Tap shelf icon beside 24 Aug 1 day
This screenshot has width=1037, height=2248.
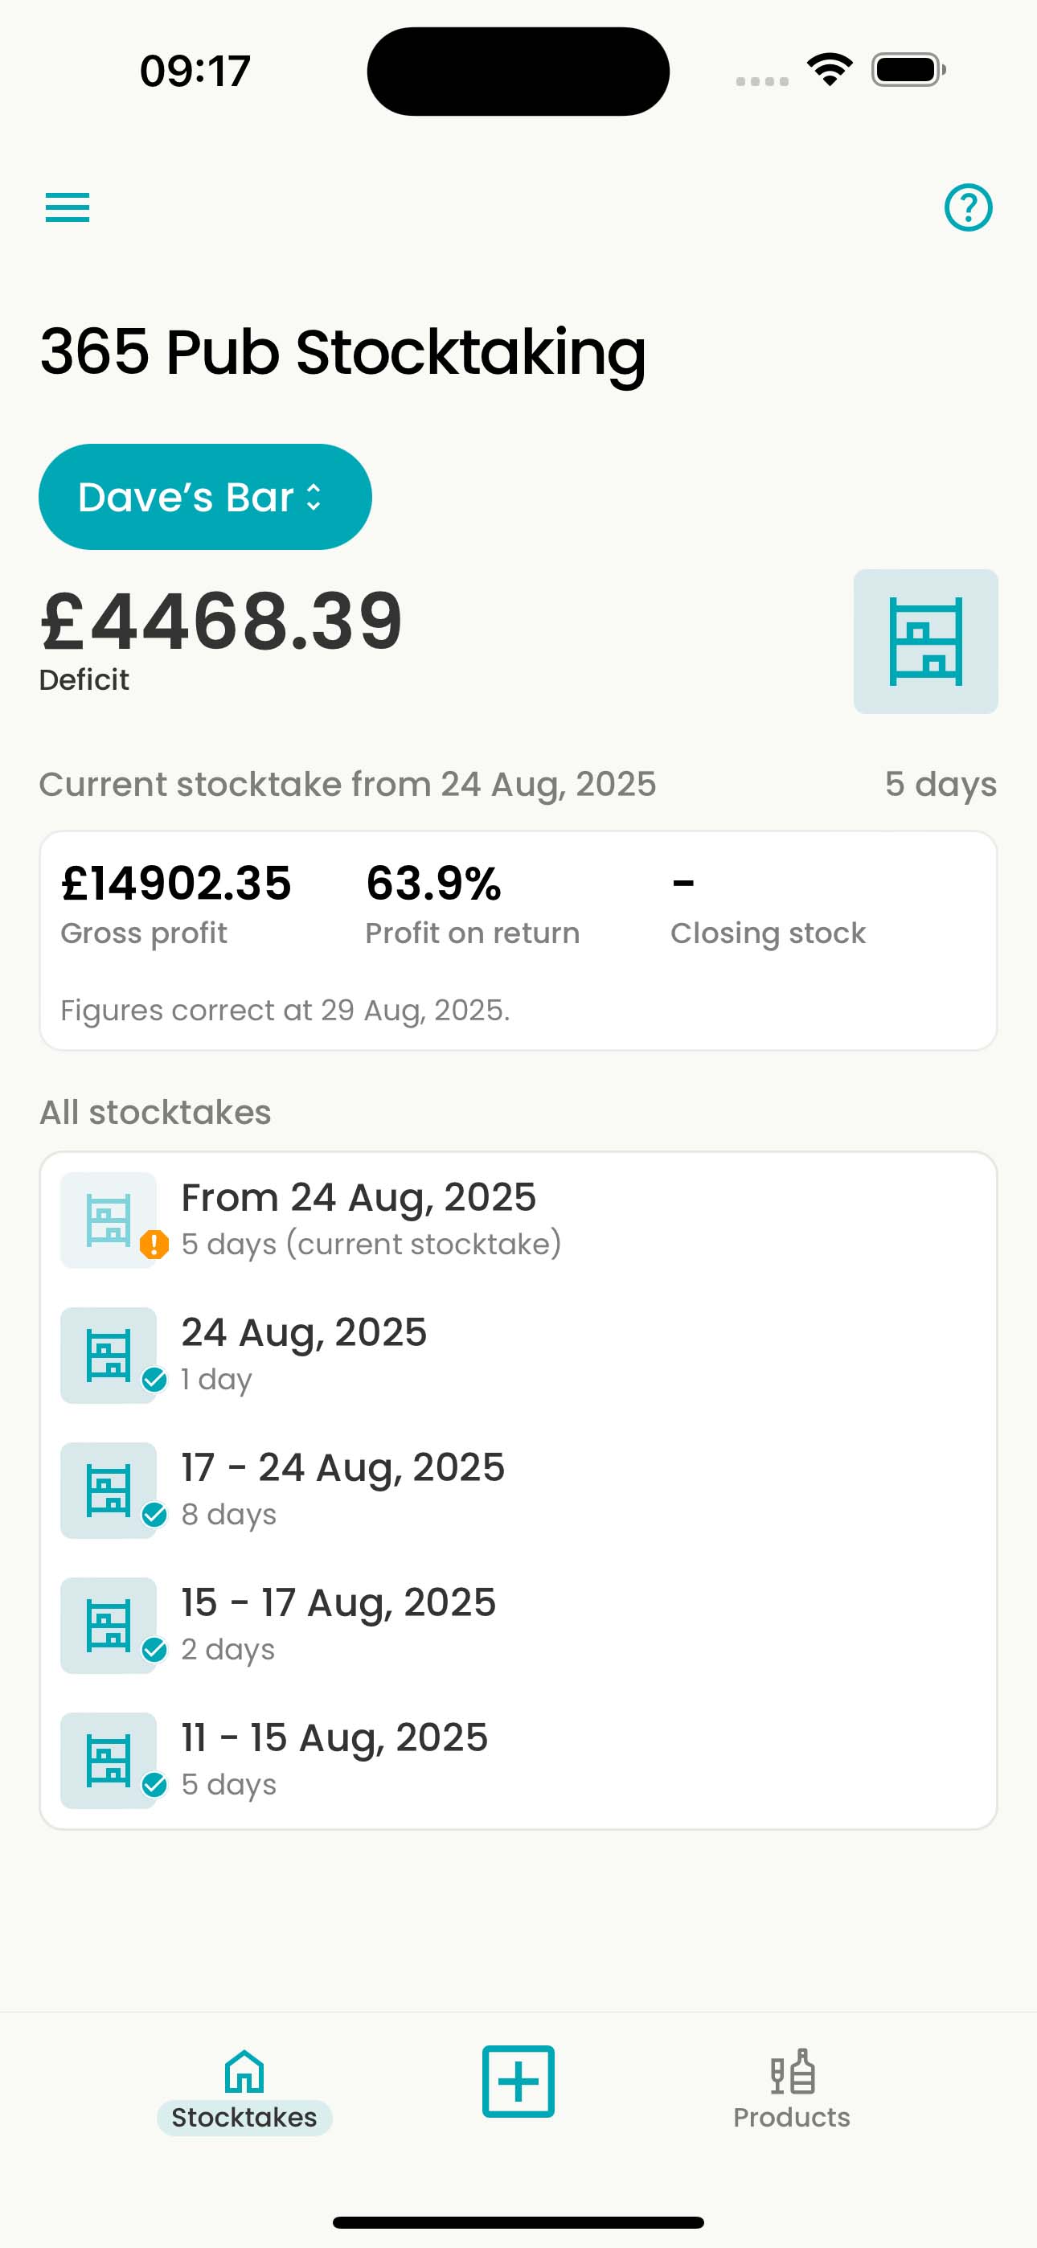coord(108,1355)
